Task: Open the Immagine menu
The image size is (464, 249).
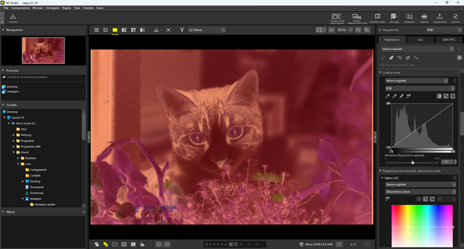Action: 52,8
